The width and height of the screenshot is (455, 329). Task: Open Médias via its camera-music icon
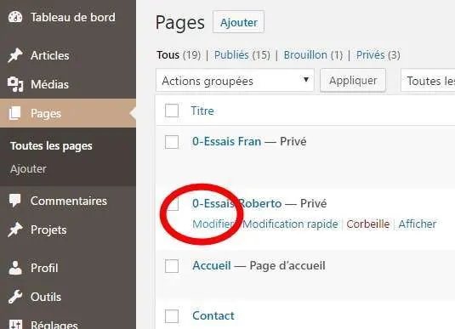pos(15,84)
